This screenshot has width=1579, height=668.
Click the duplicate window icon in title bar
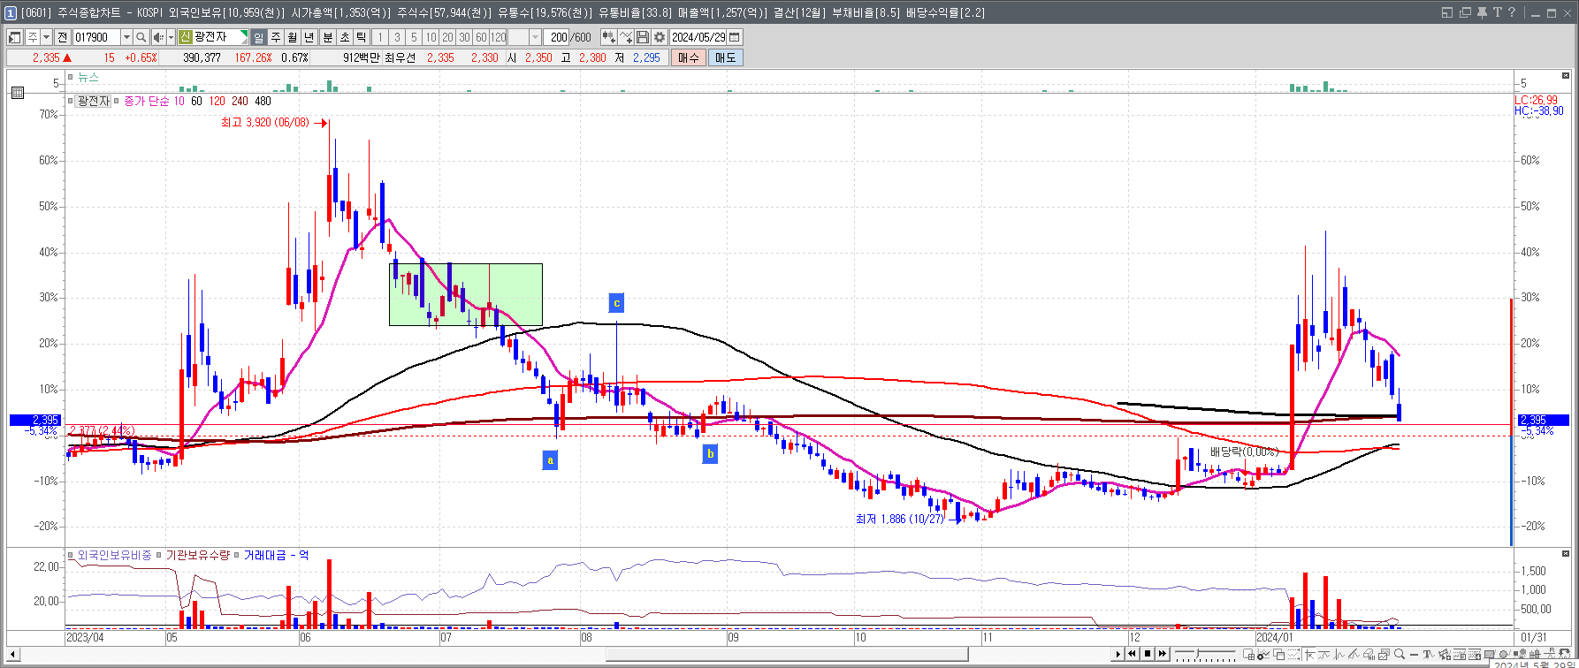pos(1466,12)
